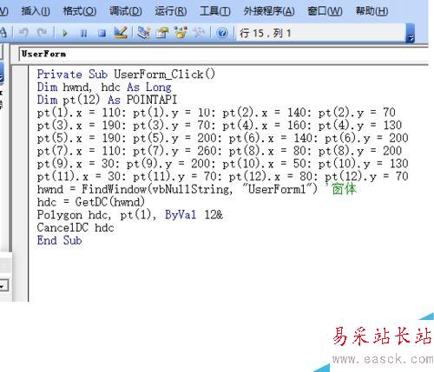Viewport: 434px width, 372px height.
Task: Open the 帮助(H) menu
Action: pos(372,11)
